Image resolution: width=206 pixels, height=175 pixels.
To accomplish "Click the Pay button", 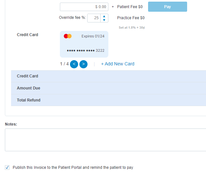I will pyautogui.click(x=168, y=7).
